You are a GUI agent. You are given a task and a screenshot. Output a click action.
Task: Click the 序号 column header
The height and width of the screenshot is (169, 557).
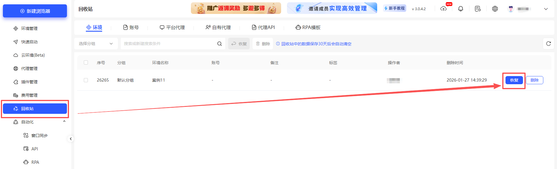(x=101, y=63)
